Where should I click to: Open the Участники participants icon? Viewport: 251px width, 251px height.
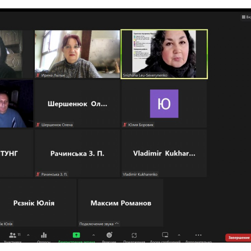tap(13, 235)
